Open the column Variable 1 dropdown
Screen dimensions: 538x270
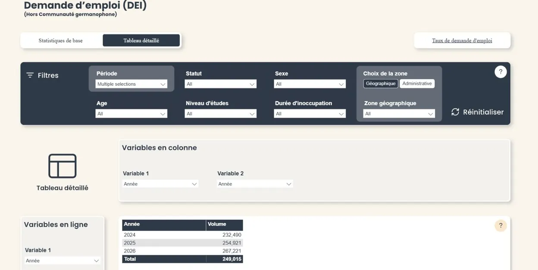click(160, 184)
